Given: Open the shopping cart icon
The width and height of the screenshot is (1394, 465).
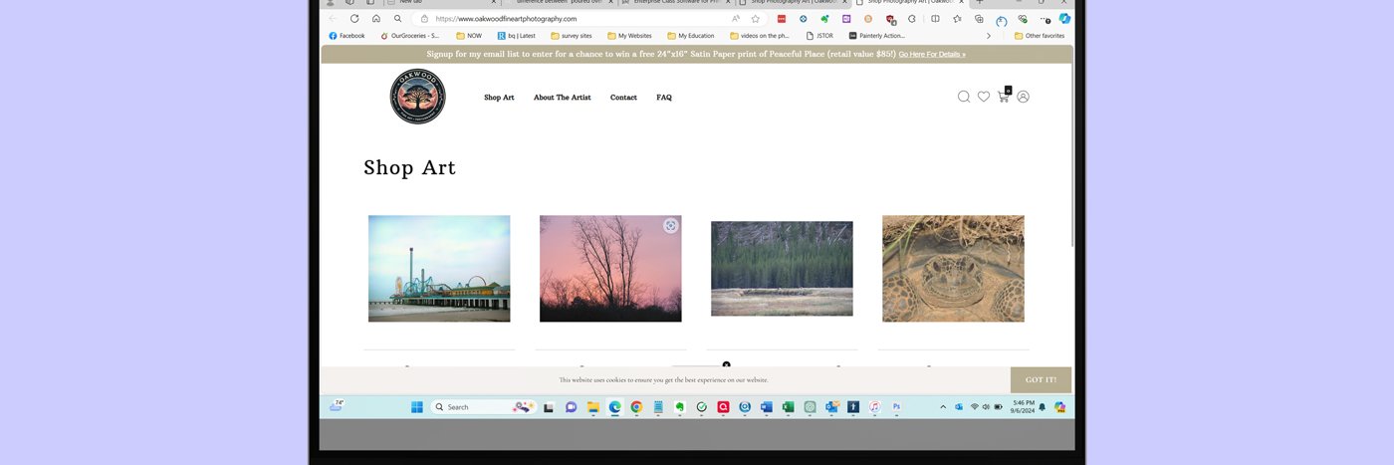Looking at the screenshot, I should tap(1004, 96).
